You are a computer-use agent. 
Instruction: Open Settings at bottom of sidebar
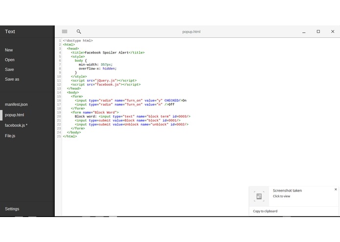[x=12, y=209]
